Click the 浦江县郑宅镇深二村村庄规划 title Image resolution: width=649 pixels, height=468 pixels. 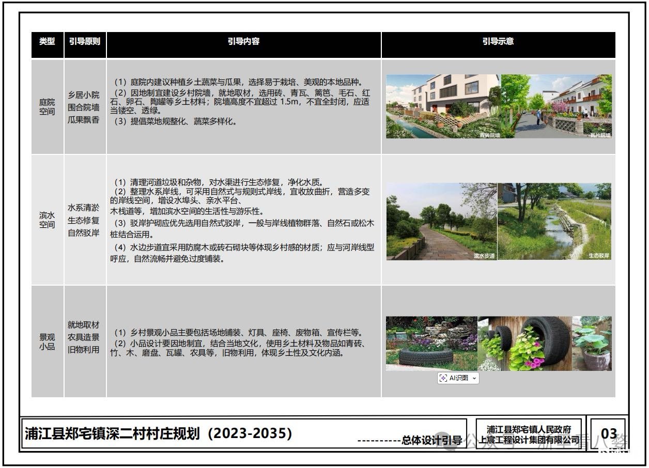point(159,433)
